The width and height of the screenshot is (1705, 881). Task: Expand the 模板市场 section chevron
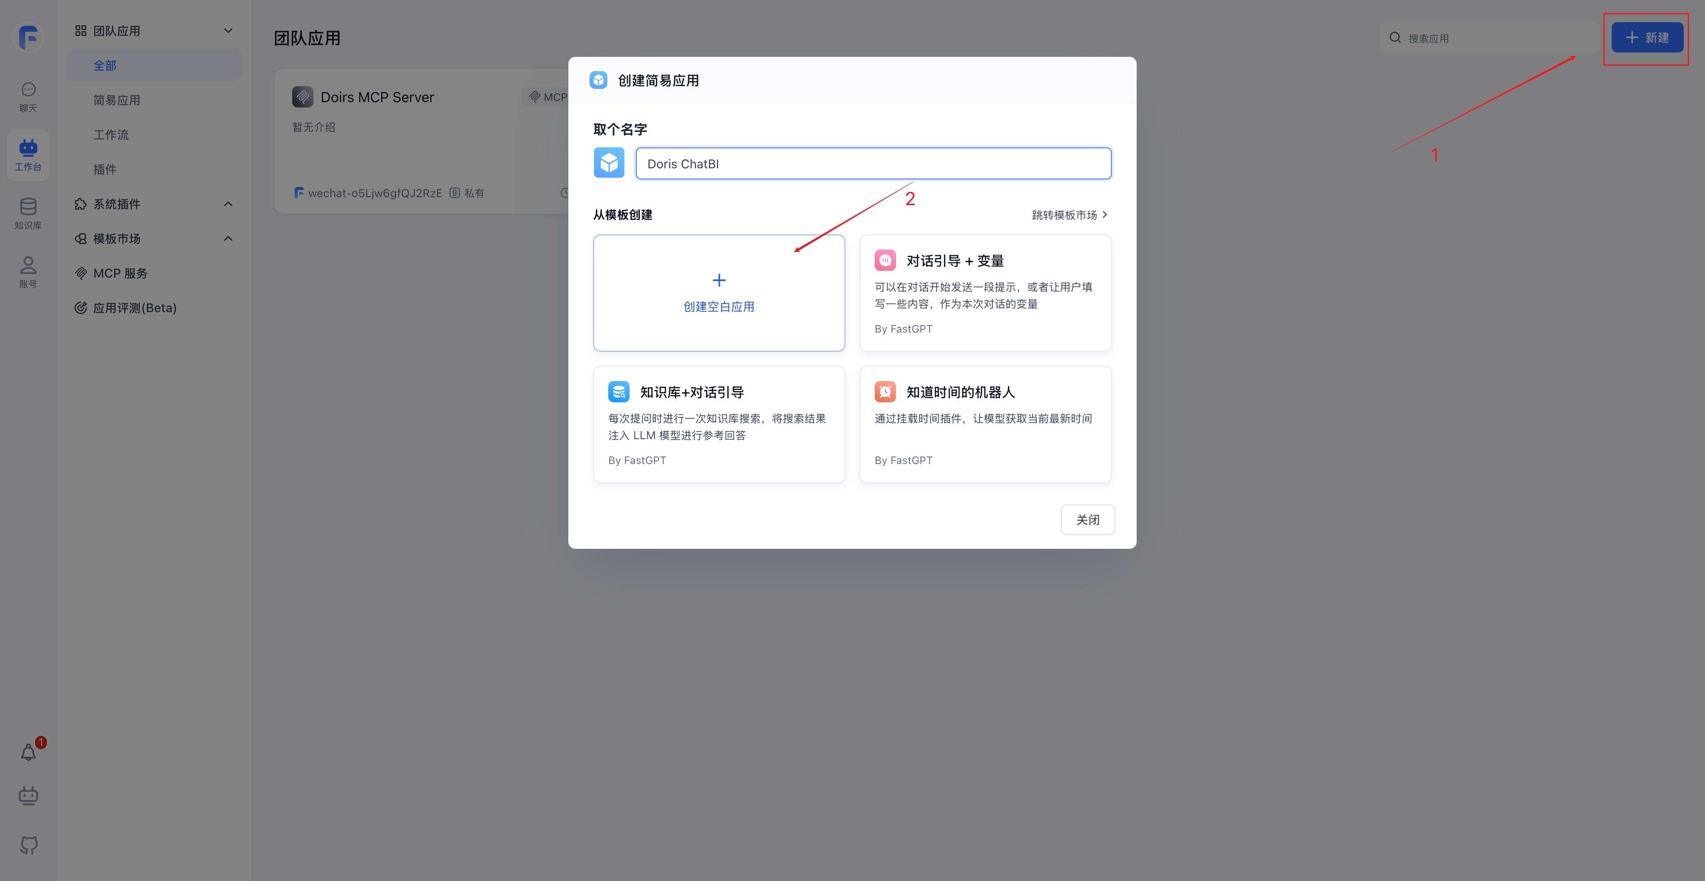pyautogui.click(x=228, y=238)
